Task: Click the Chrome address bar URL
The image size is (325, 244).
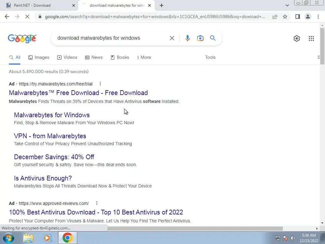Action: click(155, 17)
